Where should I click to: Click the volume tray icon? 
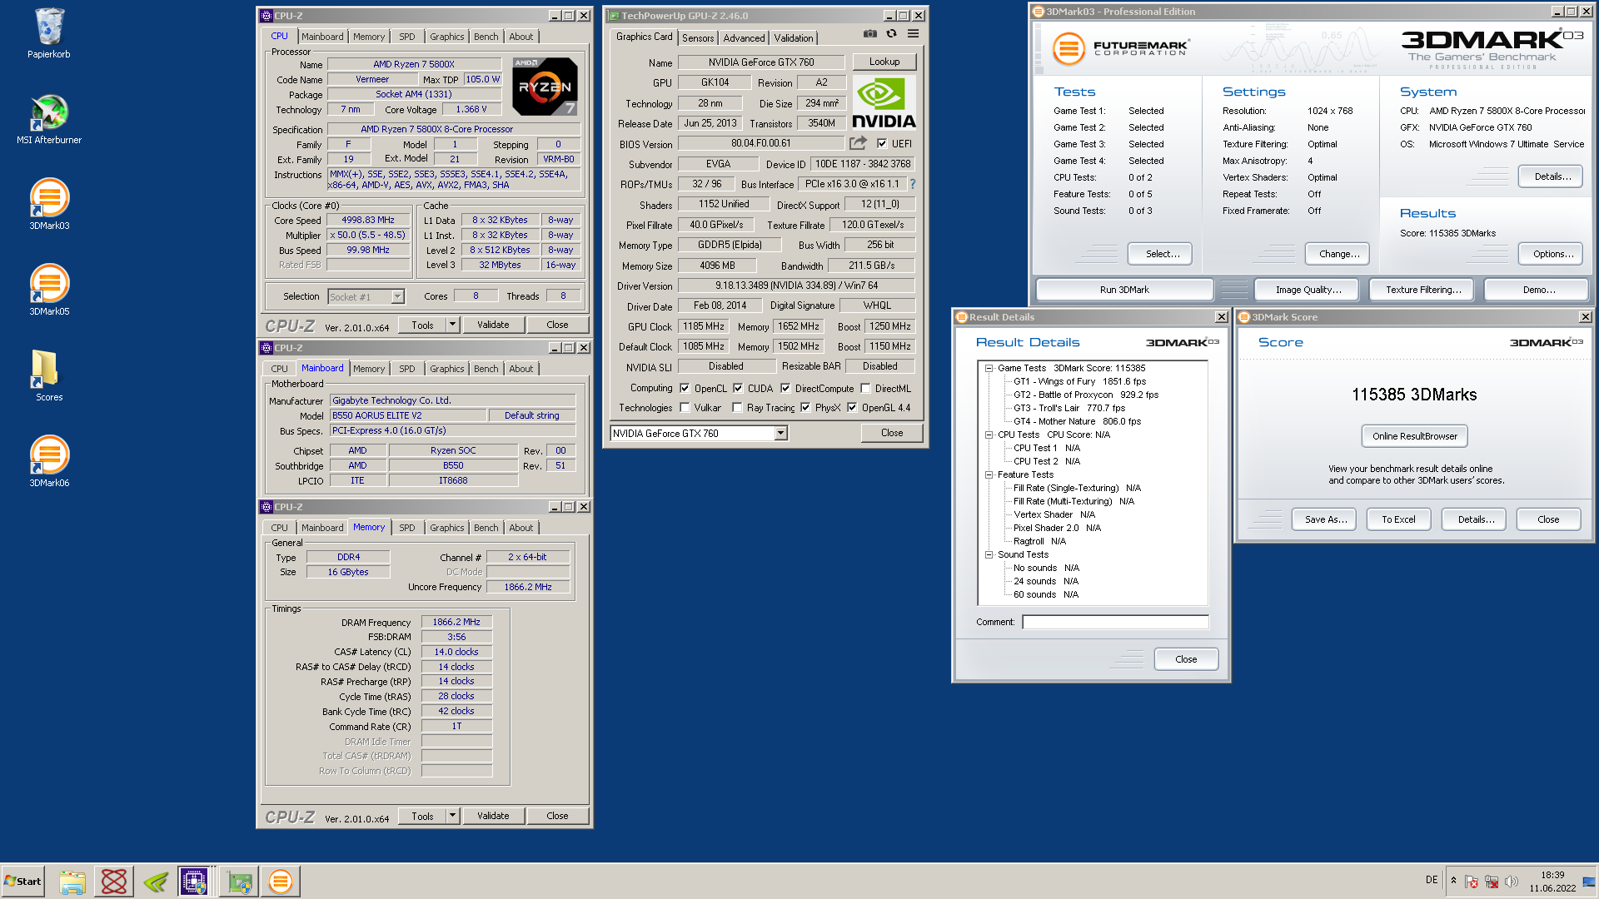[x=1512, y=882]
